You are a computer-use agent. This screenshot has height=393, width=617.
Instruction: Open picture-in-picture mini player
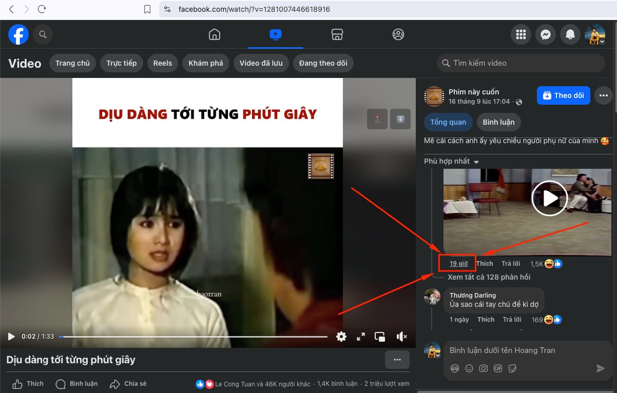click(x=380, y=337)
